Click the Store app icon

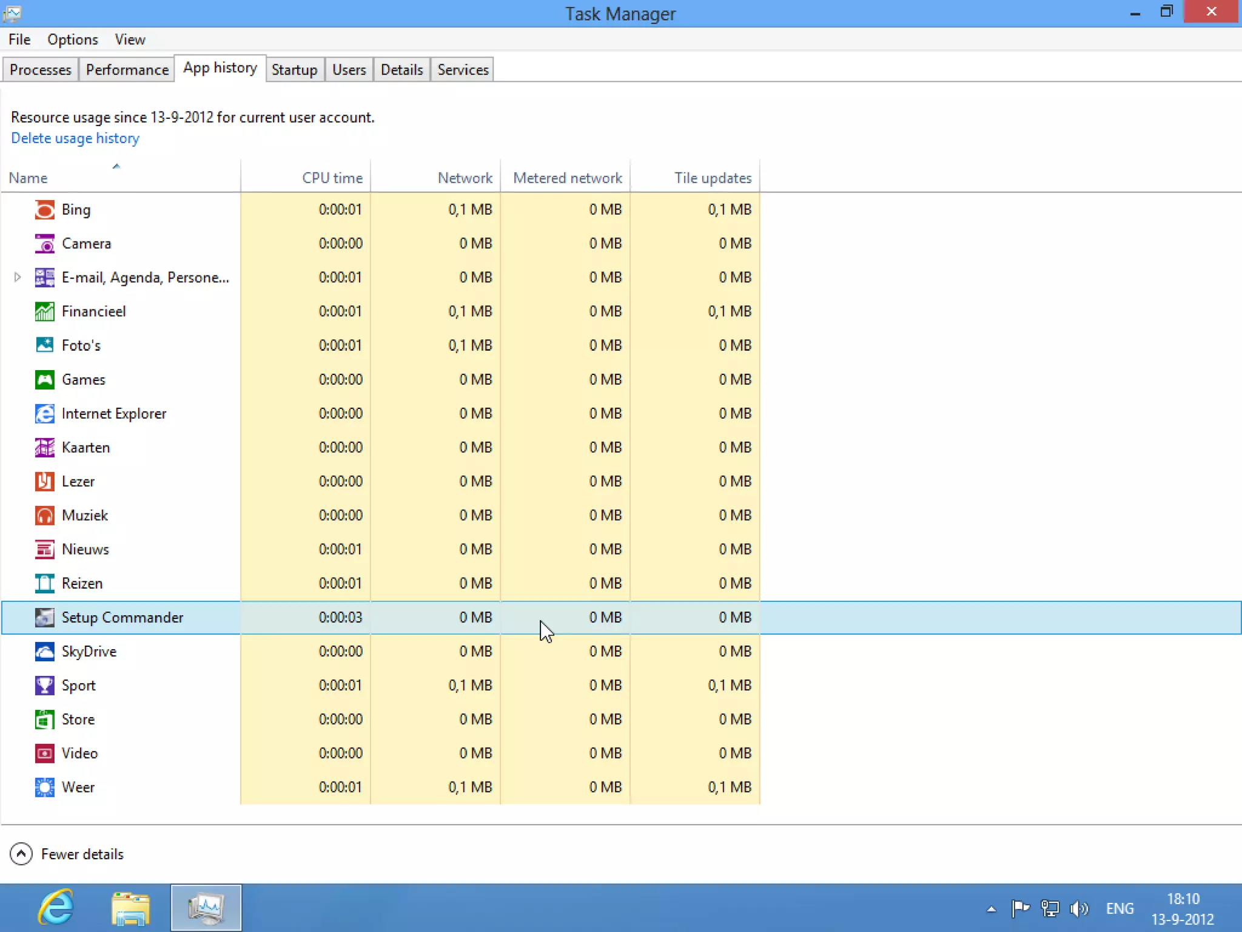coord(44,720)
